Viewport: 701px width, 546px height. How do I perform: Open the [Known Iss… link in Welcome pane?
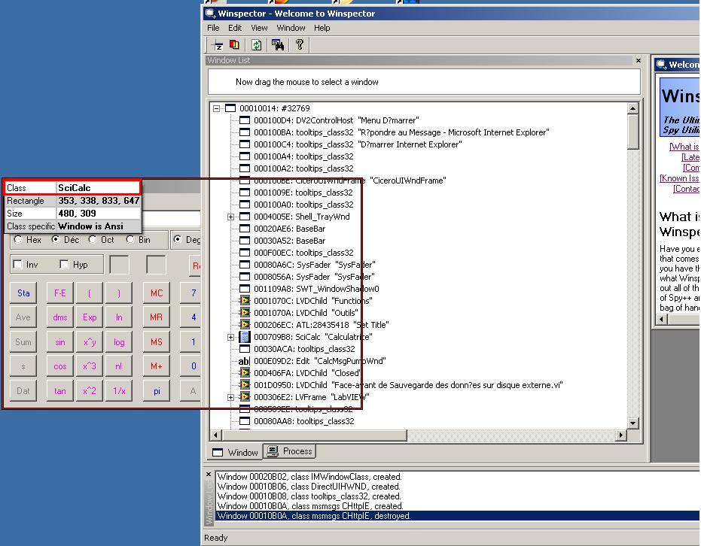coord(679,178)
